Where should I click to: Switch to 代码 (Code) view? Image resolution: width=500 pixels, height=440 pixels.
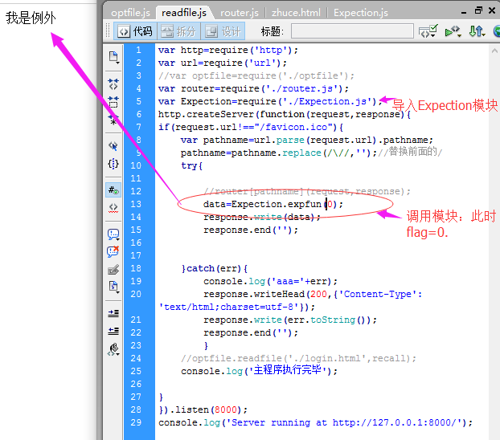pyautogui.click(x=134, y=31)
